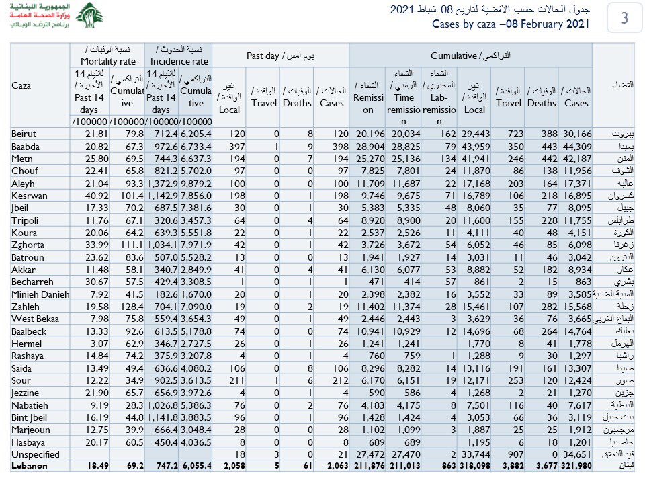Select the Bint Jbeil row label
The image size is (645, 484).
(30, 417)
